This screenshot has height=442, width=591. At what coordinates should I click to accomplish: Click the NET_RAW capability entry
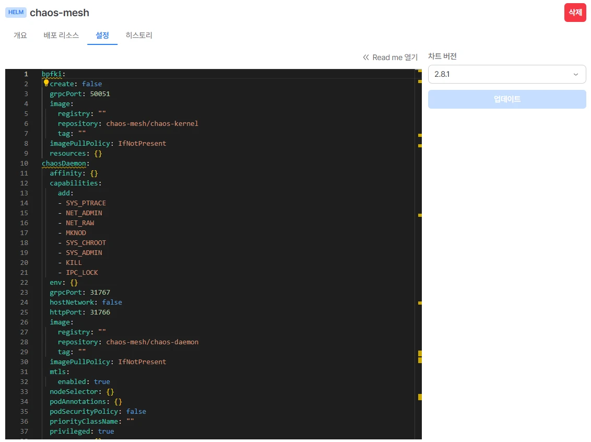pos(80,223)
